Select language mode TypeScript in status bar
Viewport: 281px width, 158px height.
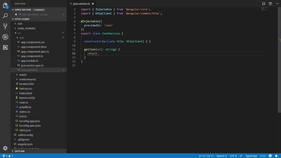[x=251, y=156]
